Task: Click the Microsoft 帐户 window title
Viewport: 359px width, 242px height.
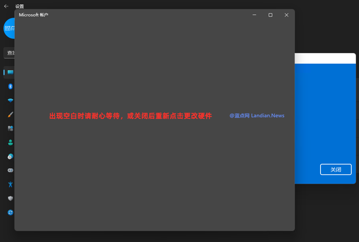Action: pyautogui.click(x=34, y=15)
